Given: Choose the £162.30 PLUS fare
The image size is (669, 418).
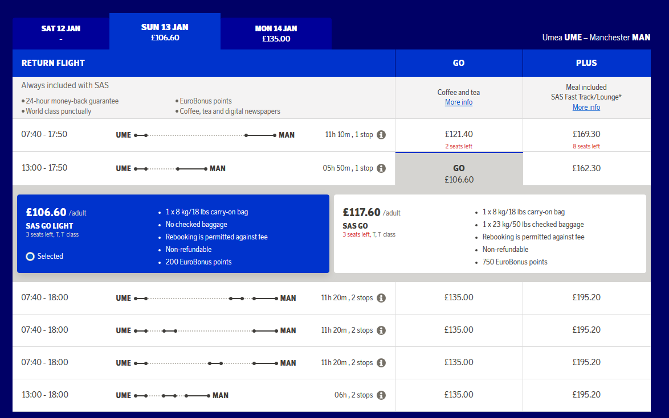Looking at the screenshot, I should point(586,168).
